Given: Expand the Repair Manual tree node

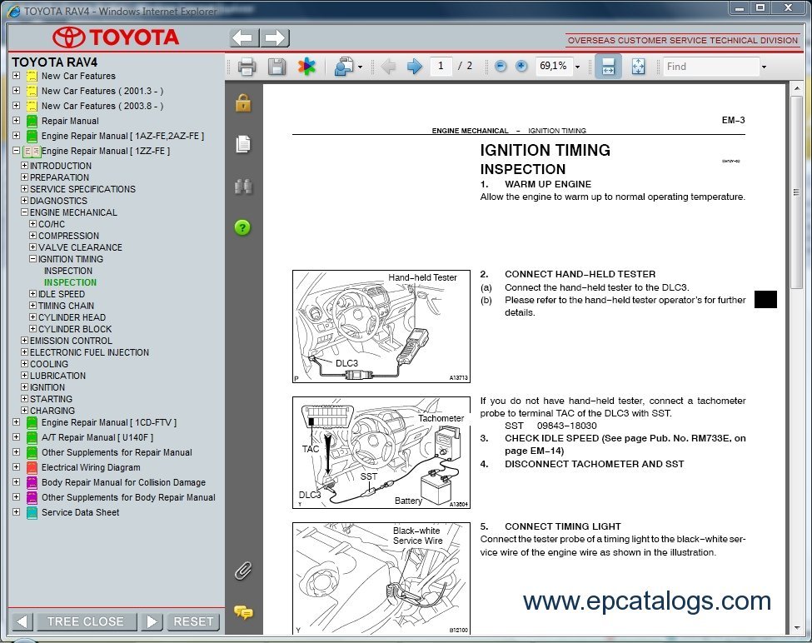Looking at the screenshot, I should pos(16,121).
